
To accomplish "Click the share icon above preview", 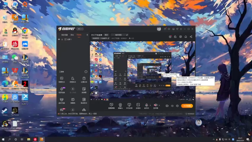I will pyautogui.click(x=191, y=37).
